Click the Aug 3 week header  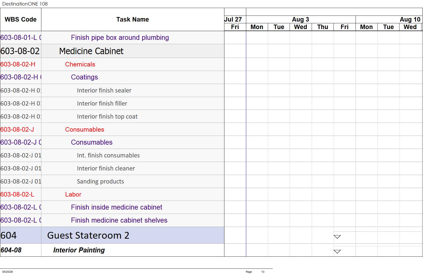point(301,20)
